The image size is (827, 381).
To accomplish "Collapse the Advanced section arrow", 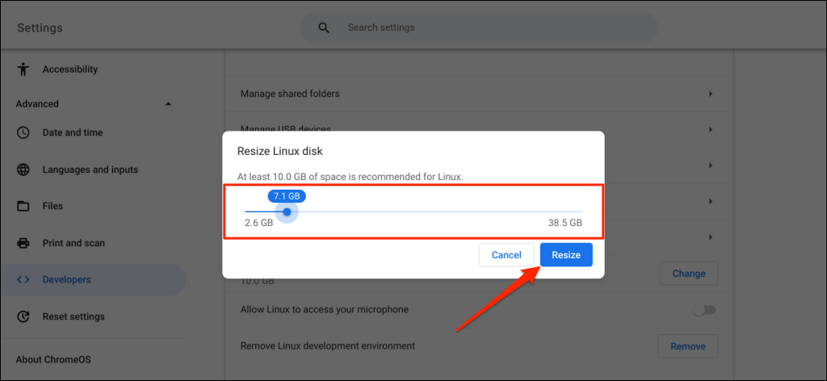I will click(168, 104).
